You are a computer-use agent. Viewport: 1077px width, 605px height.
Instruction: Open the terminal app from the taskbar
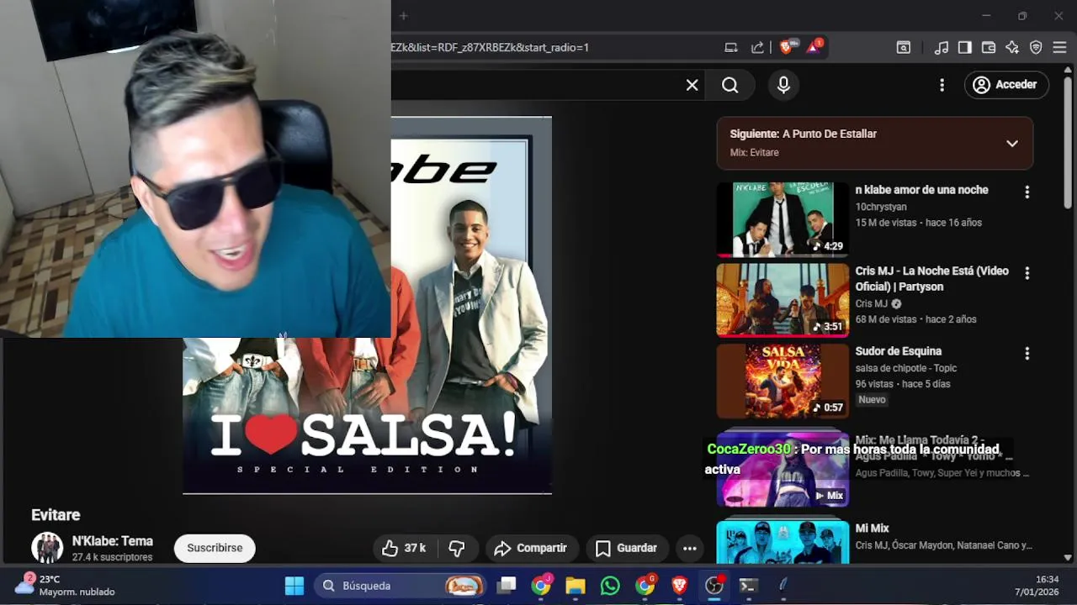[748, 586]
